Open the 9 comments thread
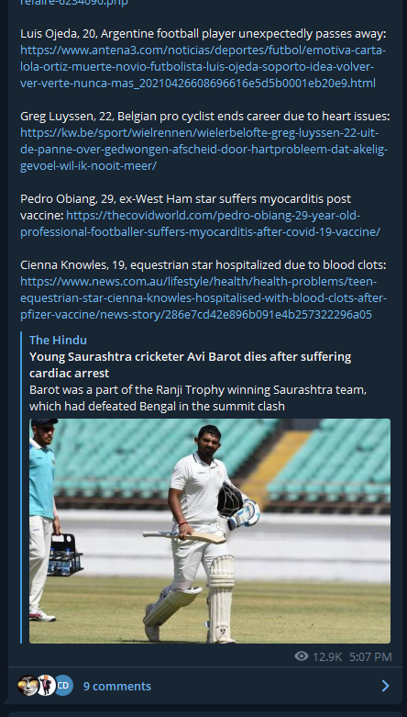The height and width of the screenshot is (717, 407). click(x=117, y=686)
